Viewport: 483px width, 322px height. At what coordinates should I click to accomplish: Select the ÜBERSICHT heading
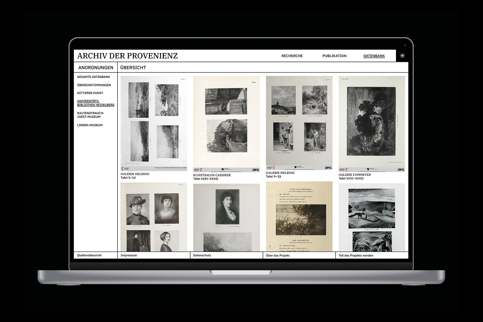pos(133,67)
